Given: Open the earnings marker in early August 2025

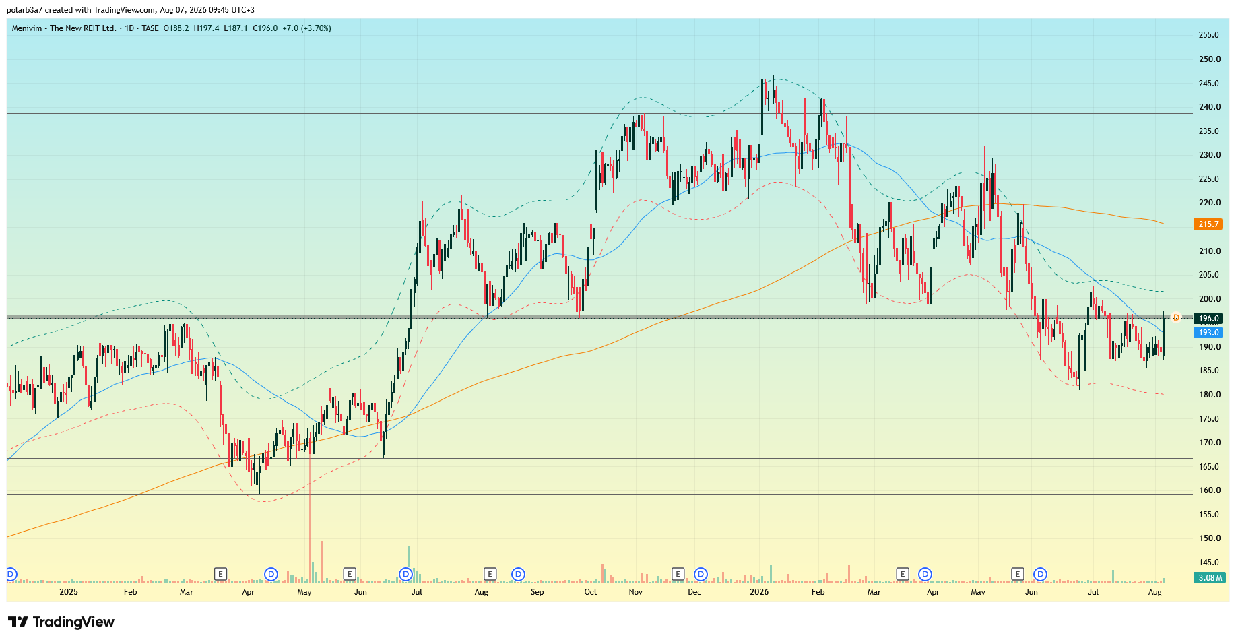Looking at the screenshot, I should (490, 574).
